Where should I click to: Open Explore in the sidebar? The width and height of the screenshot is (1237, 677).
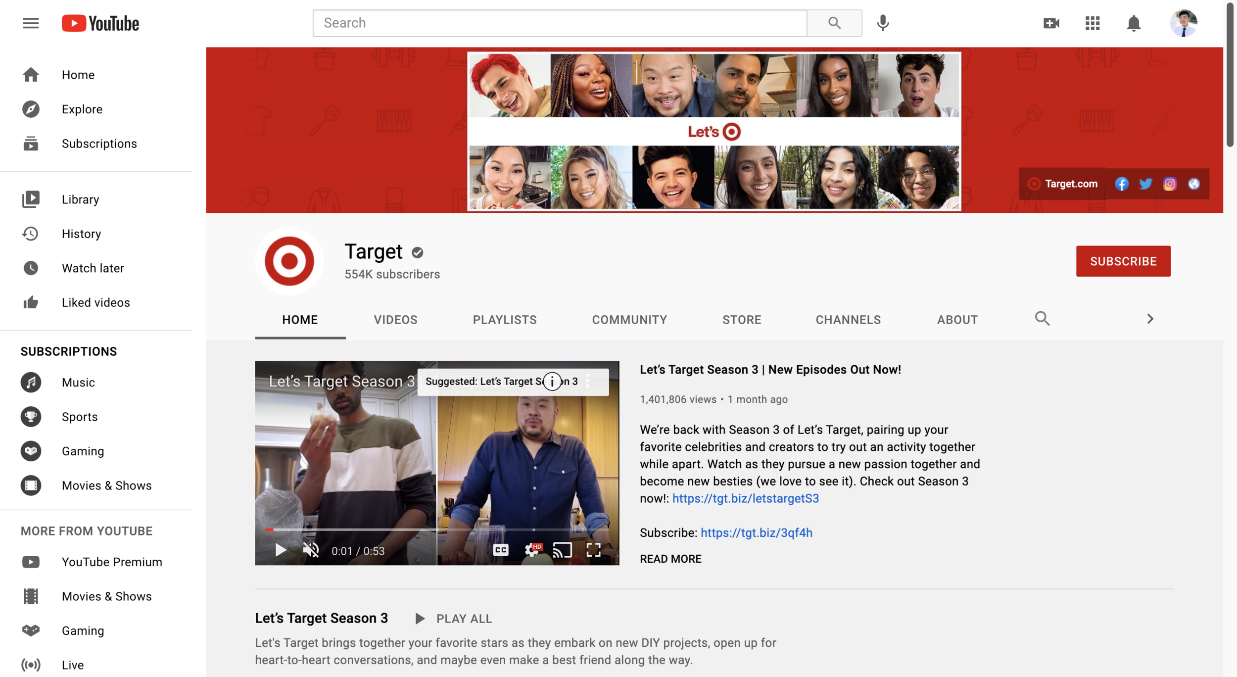click(96, 109)
